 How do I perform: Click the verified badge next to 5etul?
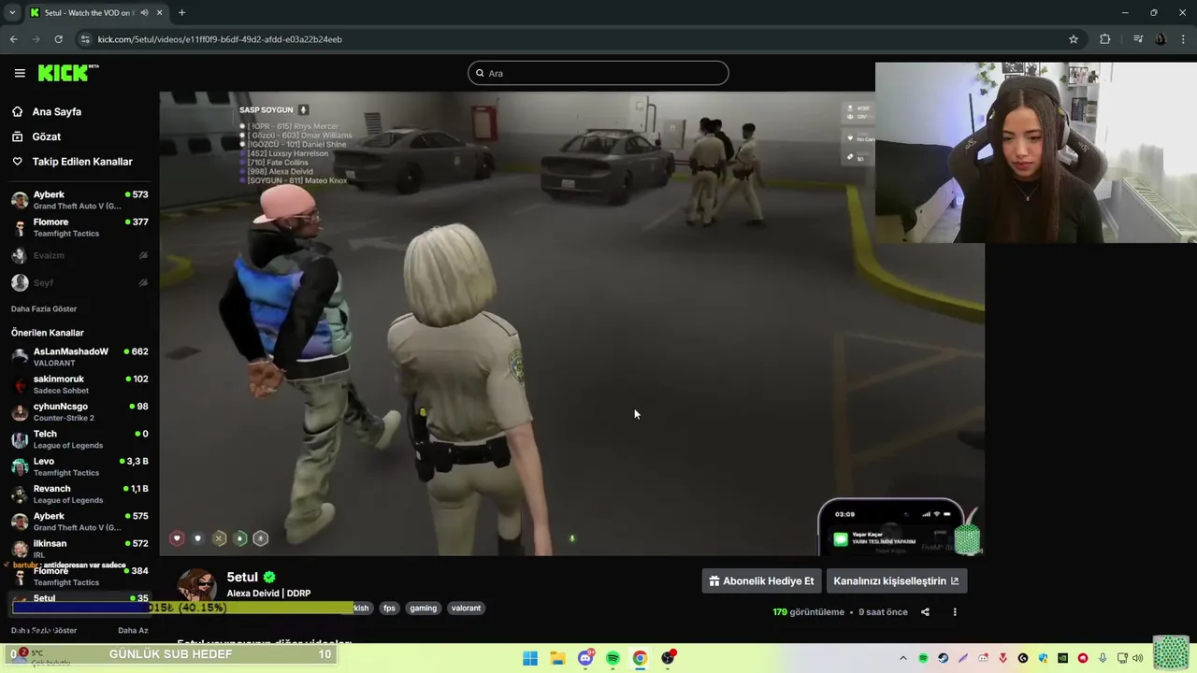coord(269,578)
